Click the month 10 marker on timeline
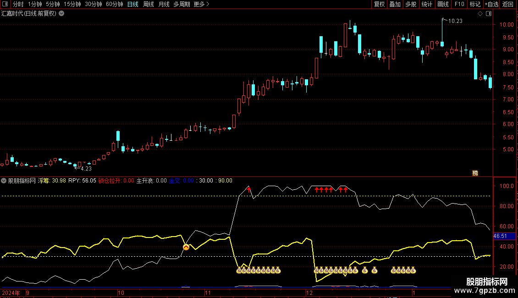Viewport: 518px width, 298px height. click(121, 292)
